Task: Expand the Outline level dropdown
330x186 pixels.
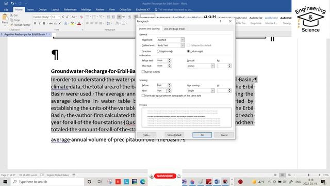Action: 183,45
